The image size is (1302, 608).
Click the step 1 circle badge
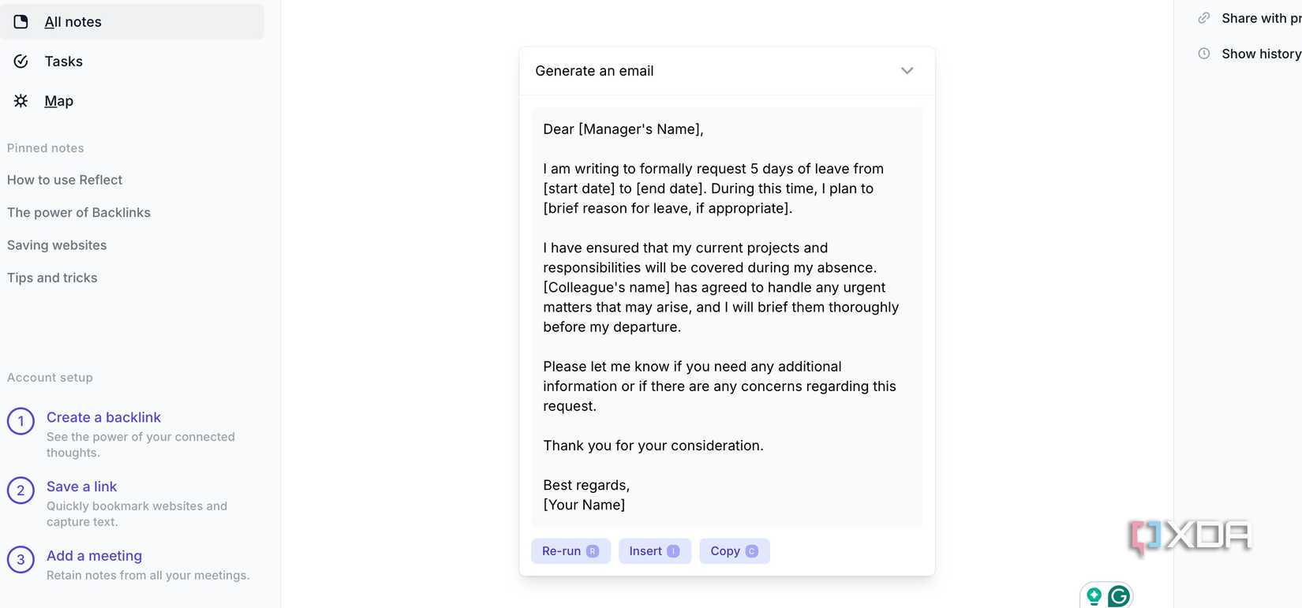click(21, 421)
